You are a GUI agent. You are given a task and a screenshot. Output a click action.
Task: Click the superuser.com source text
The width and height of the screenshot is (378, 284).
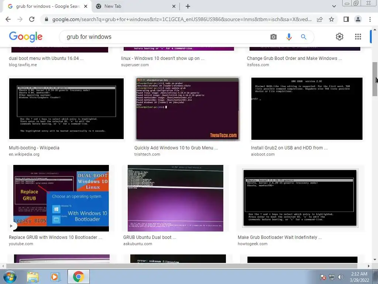pos(135,65)
